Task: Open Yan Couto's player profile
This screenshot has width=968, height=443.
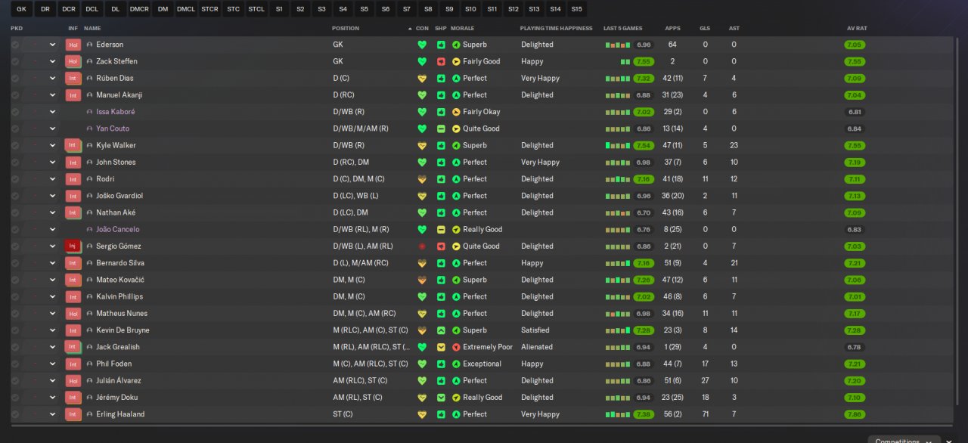Action: [113, 129]
